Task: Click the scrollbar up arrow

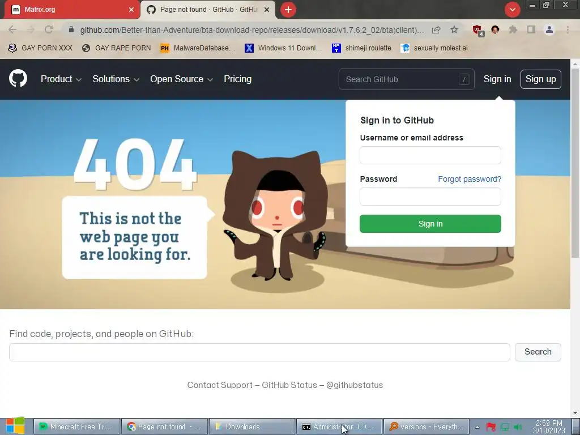Action: click(575, 63)
